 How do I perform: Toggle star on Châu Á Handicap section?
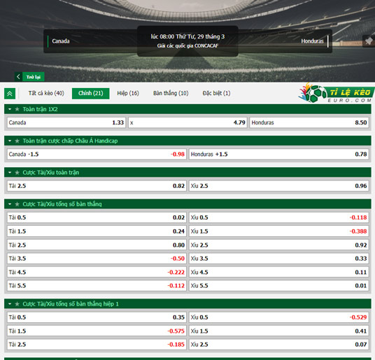17,141
